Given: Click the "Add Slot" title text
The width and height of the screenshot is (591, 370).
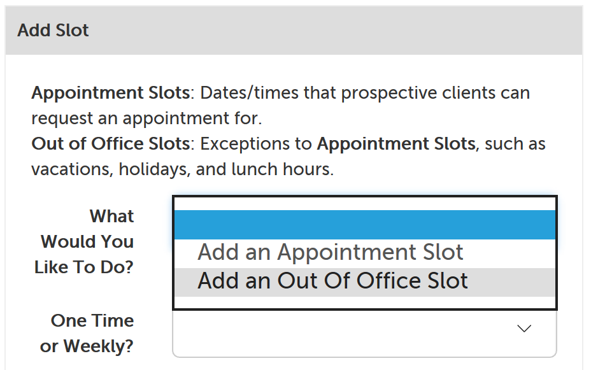Looking at the screenshot, I should (53, 31).
